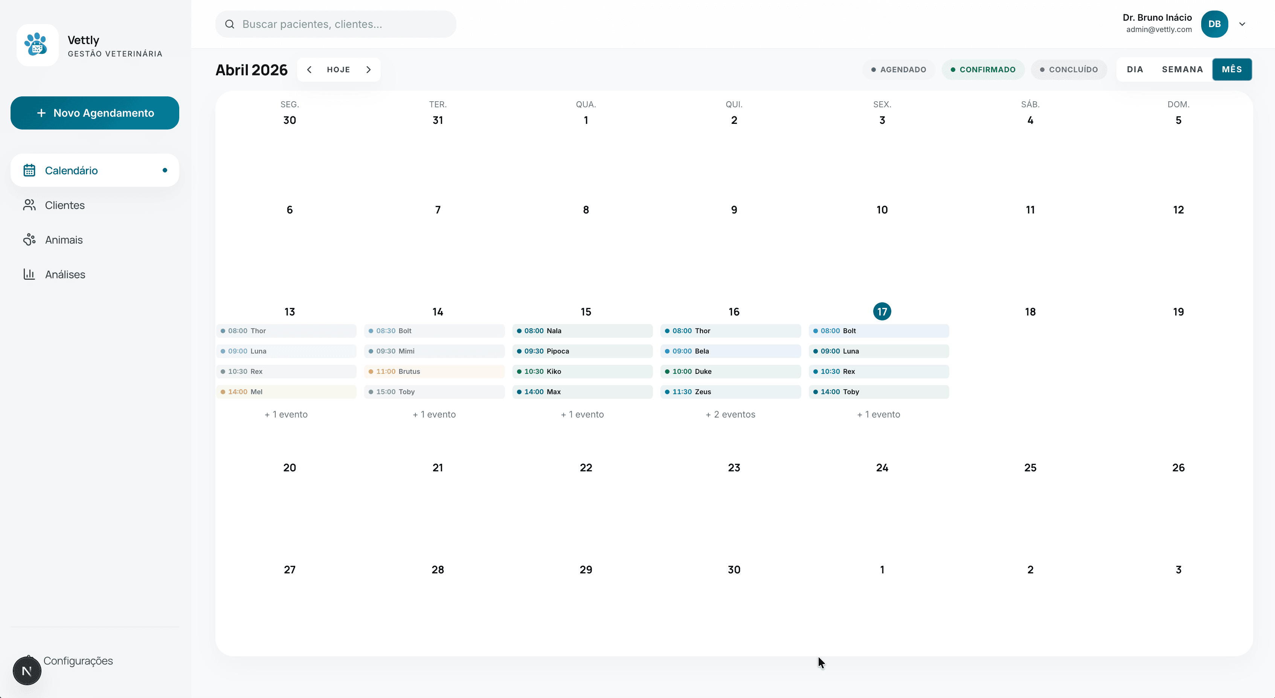Open the 09:00 Luna appointment on day 17
Screen dimensions: 1275x698
click(878, 351)
